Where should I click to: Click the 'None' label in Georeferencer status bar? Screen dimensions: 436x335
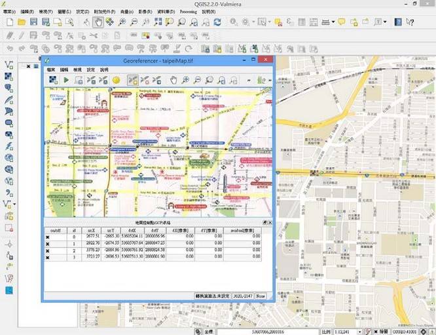[261, 296]
